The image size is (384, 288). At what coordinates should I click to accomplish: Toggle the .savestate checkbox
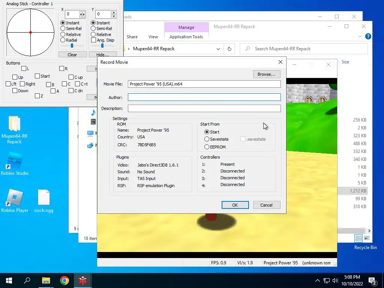pos(243,139)
